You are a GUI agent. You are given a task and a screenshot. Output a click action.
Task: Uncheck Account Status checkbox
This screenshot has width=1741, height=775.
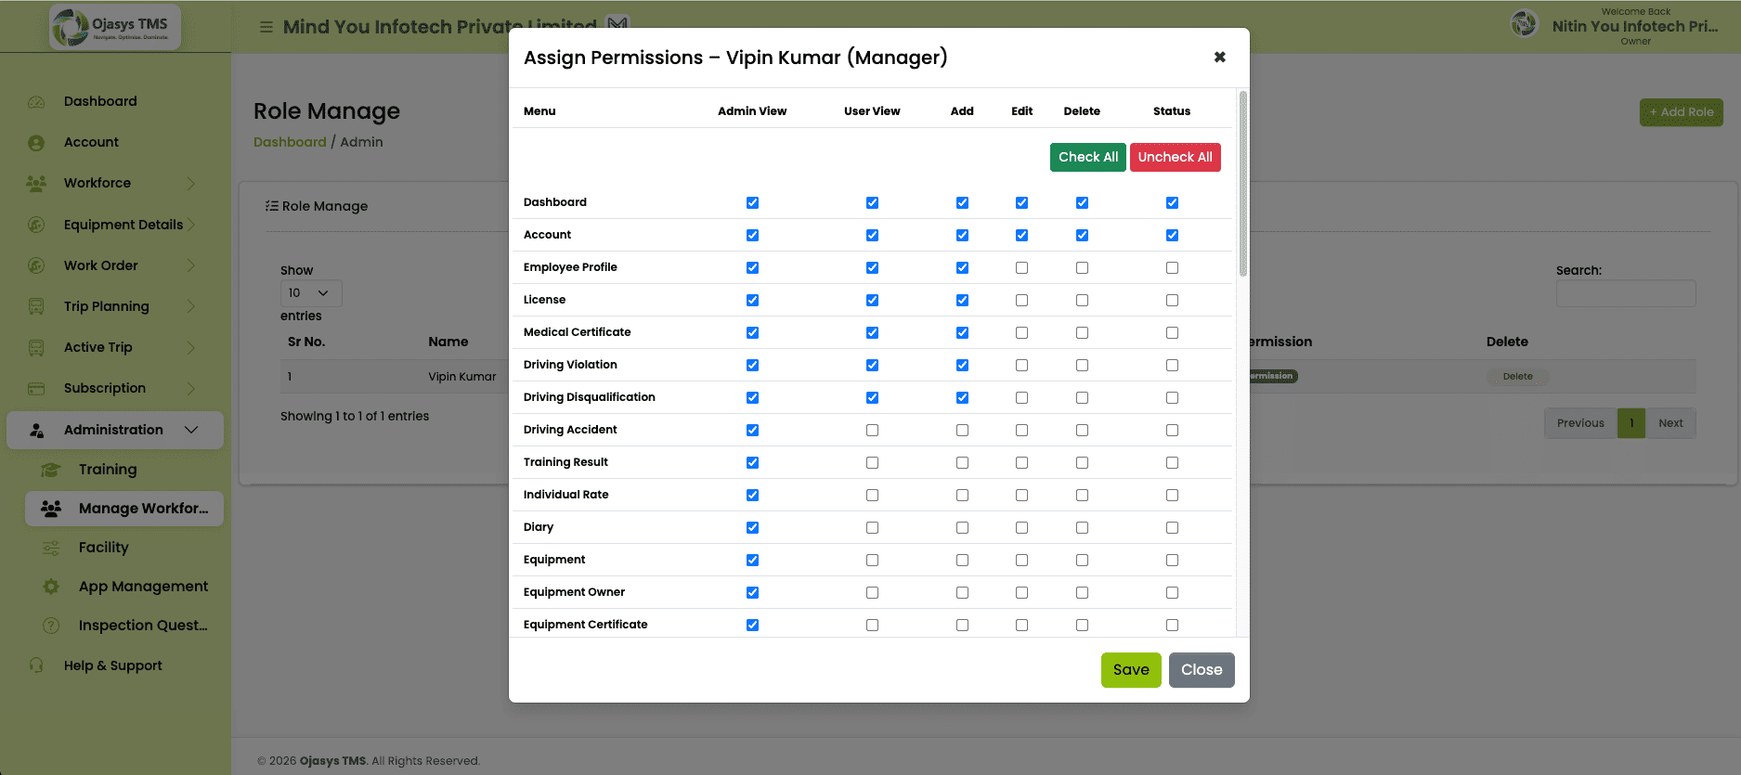[1172, 235]
